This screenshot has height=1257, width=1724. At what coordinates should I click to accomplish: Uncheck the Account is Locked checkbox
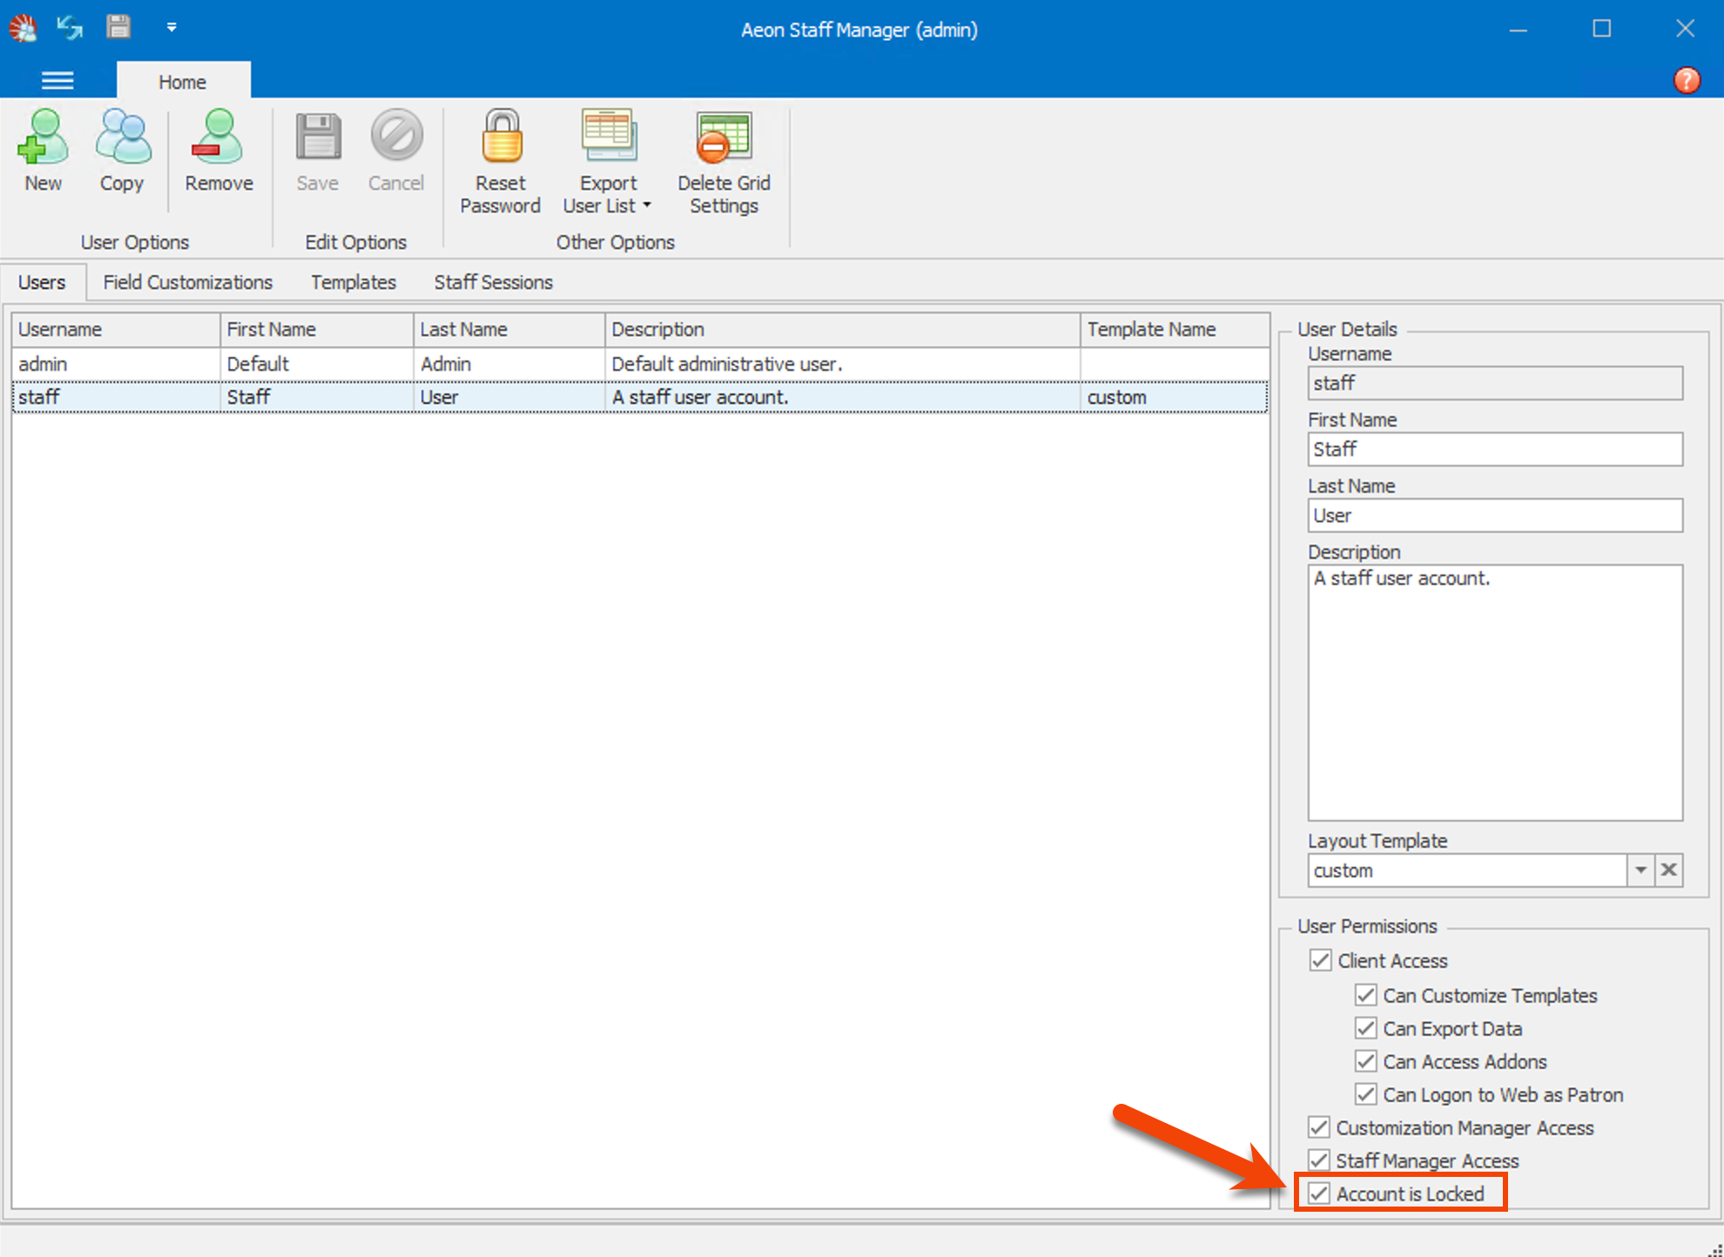(1320, 1193)
